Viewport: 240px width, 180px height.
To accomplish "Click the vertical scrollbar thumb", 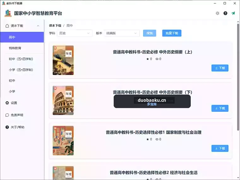I will click(x=238, y=77).
